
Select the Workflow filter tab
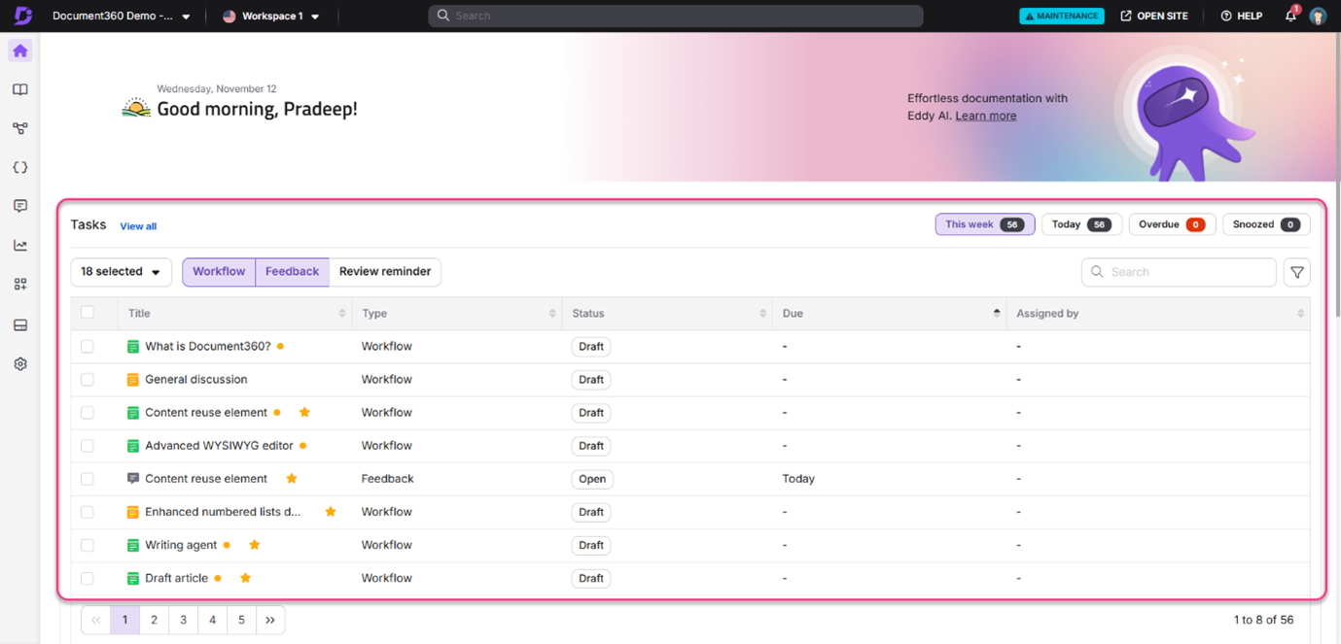219,272
